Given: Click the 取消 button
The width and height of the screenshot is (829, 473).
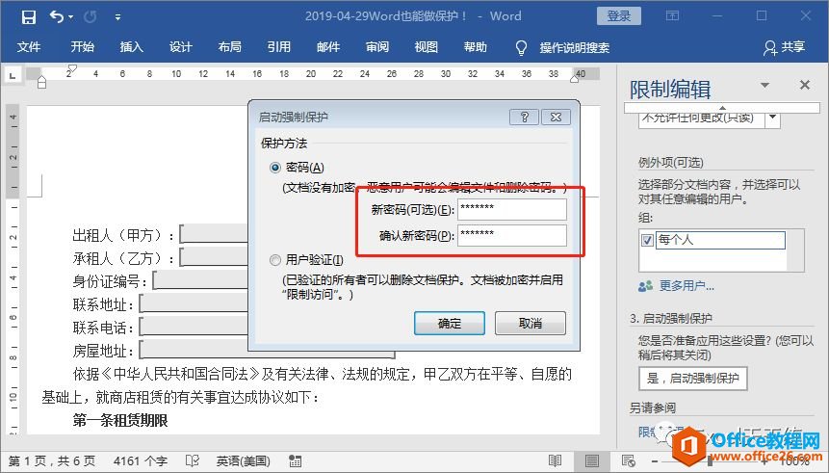Looking at the screenshot, I should (531, 324).
